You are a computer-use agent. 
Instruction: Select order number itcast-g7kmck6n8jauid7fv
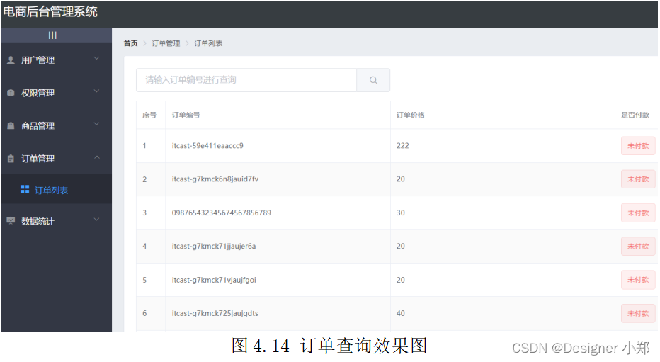[215, 179]
